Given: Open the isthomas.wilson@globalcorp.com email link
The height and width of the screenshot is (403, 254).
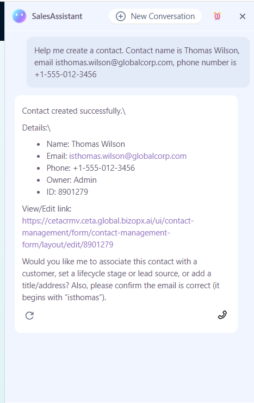Looking at the screenshot, I should click(x=128, y=156).
